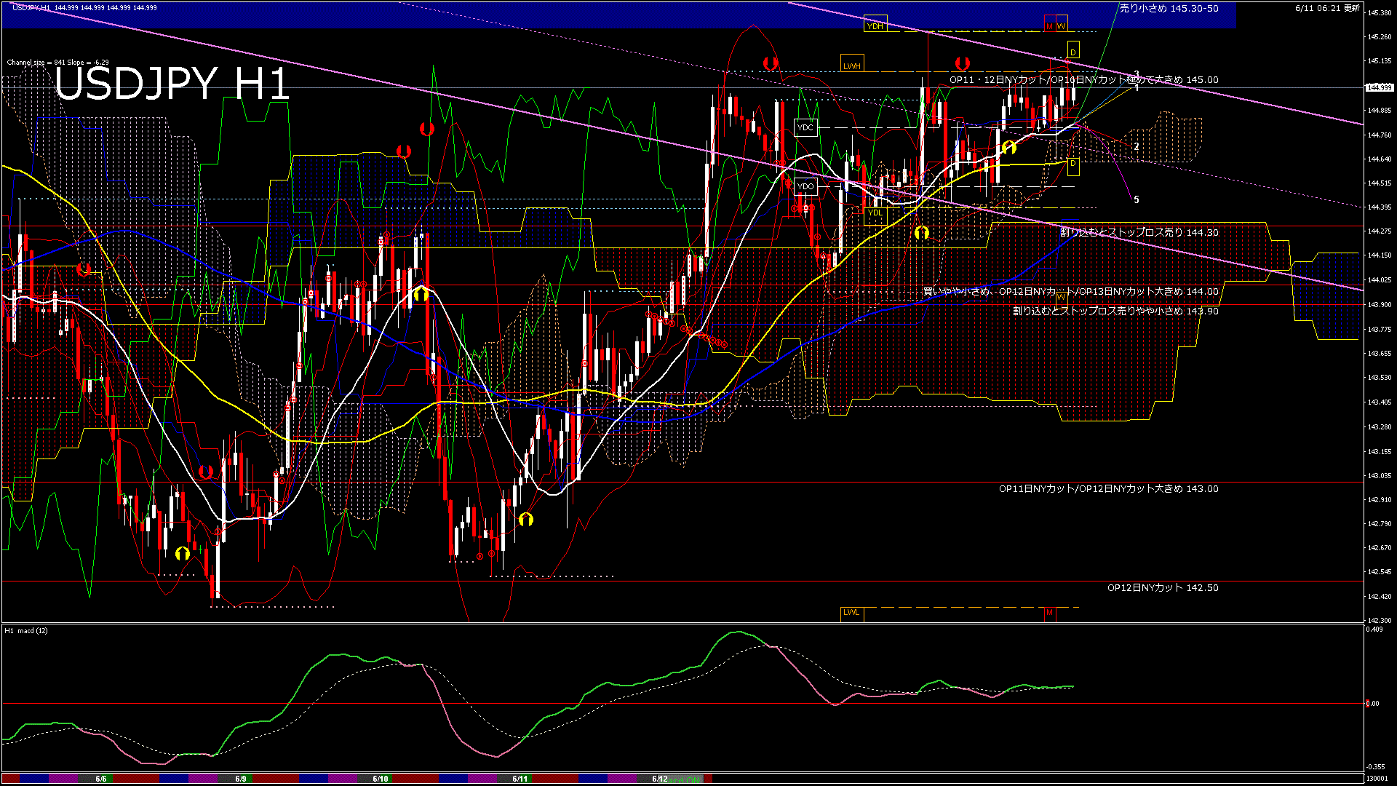
Task: Select the 極めて大きめ 145.00 NYカット annotation
Action: coord(1083,80)
